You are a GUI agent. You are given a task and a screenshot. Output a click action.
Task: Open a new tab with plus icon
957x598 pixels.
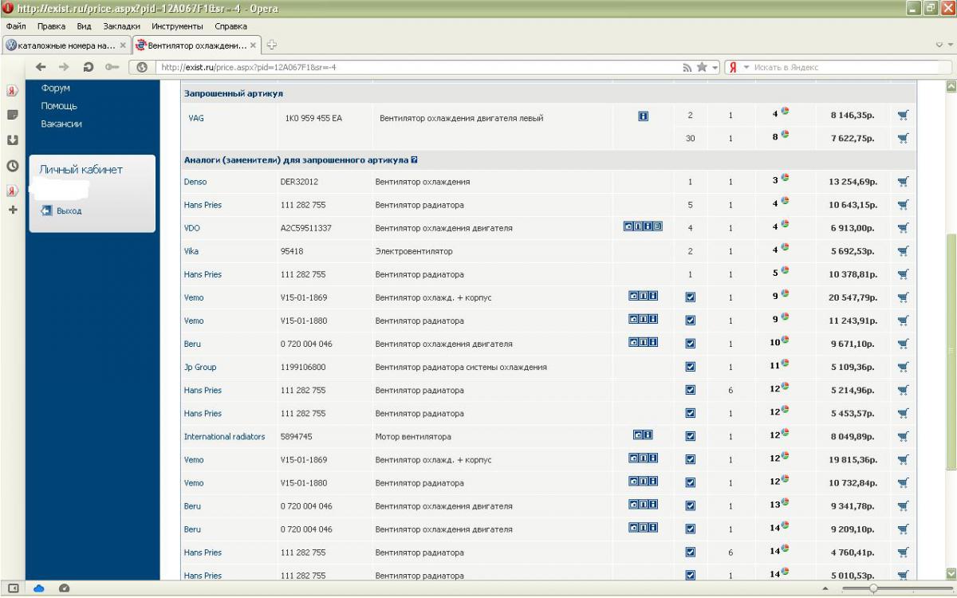tap(271, 45)
